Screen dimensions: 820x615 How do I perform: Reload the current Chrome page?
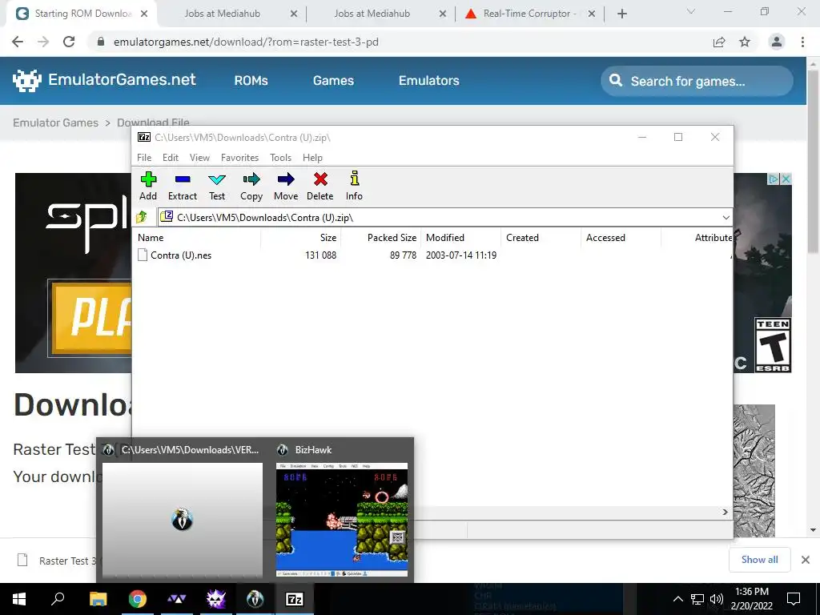pyautogui.click(x=69, y=42)
